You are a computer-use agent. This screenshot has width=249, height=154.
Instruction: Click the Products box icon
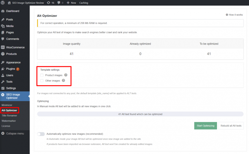pos(3,54)
